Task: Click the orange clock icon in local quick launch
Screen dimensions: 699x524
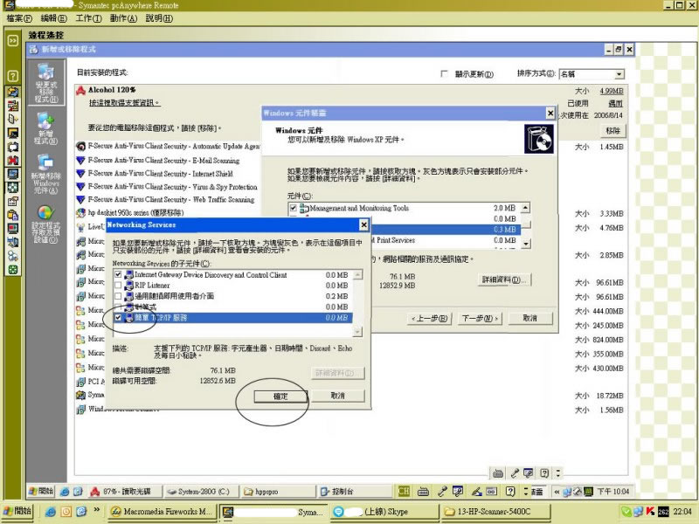Action: [66, 512]
